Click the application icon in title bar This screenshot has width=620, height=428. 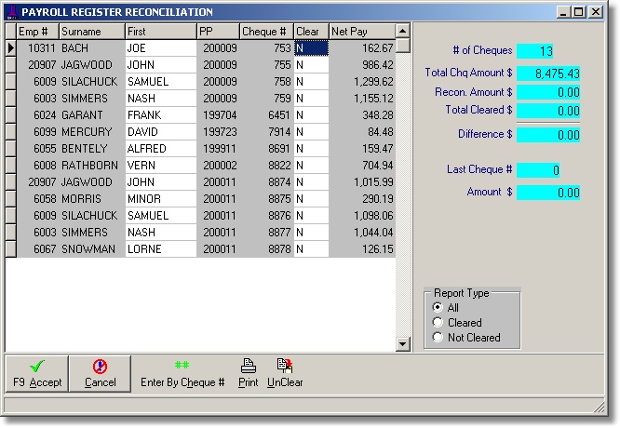click(13, 12)
